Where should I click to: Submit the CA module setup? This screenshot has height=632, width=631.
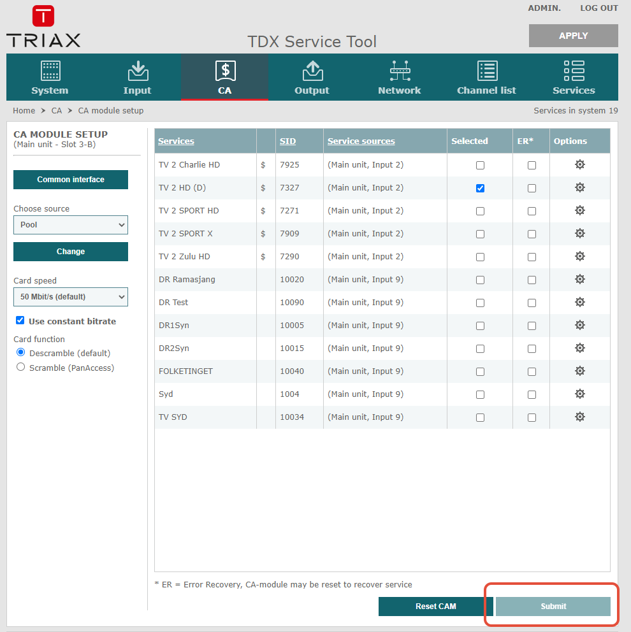click(553, 607)
